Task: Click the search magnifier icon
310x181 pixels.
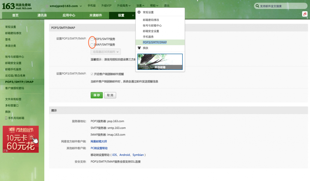Action: (x=257, y=6)
